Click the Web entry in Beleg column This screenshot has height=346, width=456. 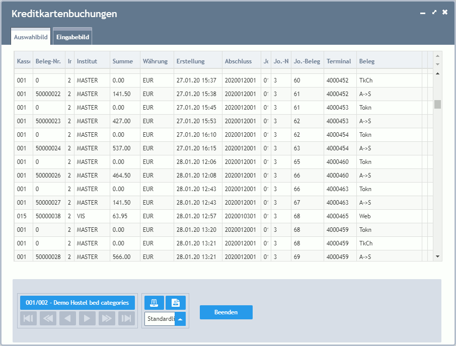click(365, 216)
